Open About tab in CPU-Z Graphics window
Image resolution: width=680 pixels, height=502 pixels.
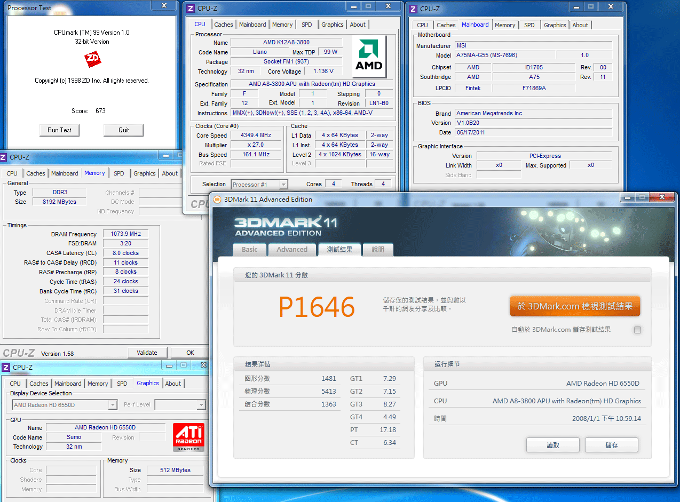click(x=173, y=384)
